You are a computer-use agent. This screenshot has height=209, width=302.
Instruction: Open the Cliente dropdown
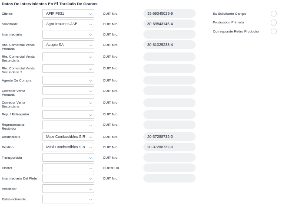pos(68,13)
